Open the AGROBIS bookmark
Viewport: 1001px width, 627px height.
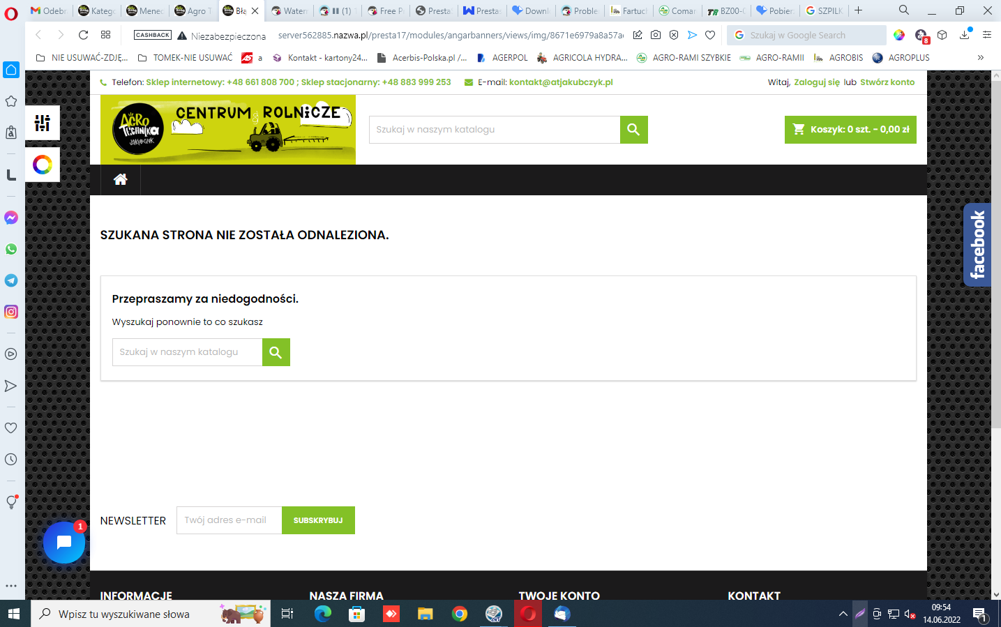click(x=838, y=58)
